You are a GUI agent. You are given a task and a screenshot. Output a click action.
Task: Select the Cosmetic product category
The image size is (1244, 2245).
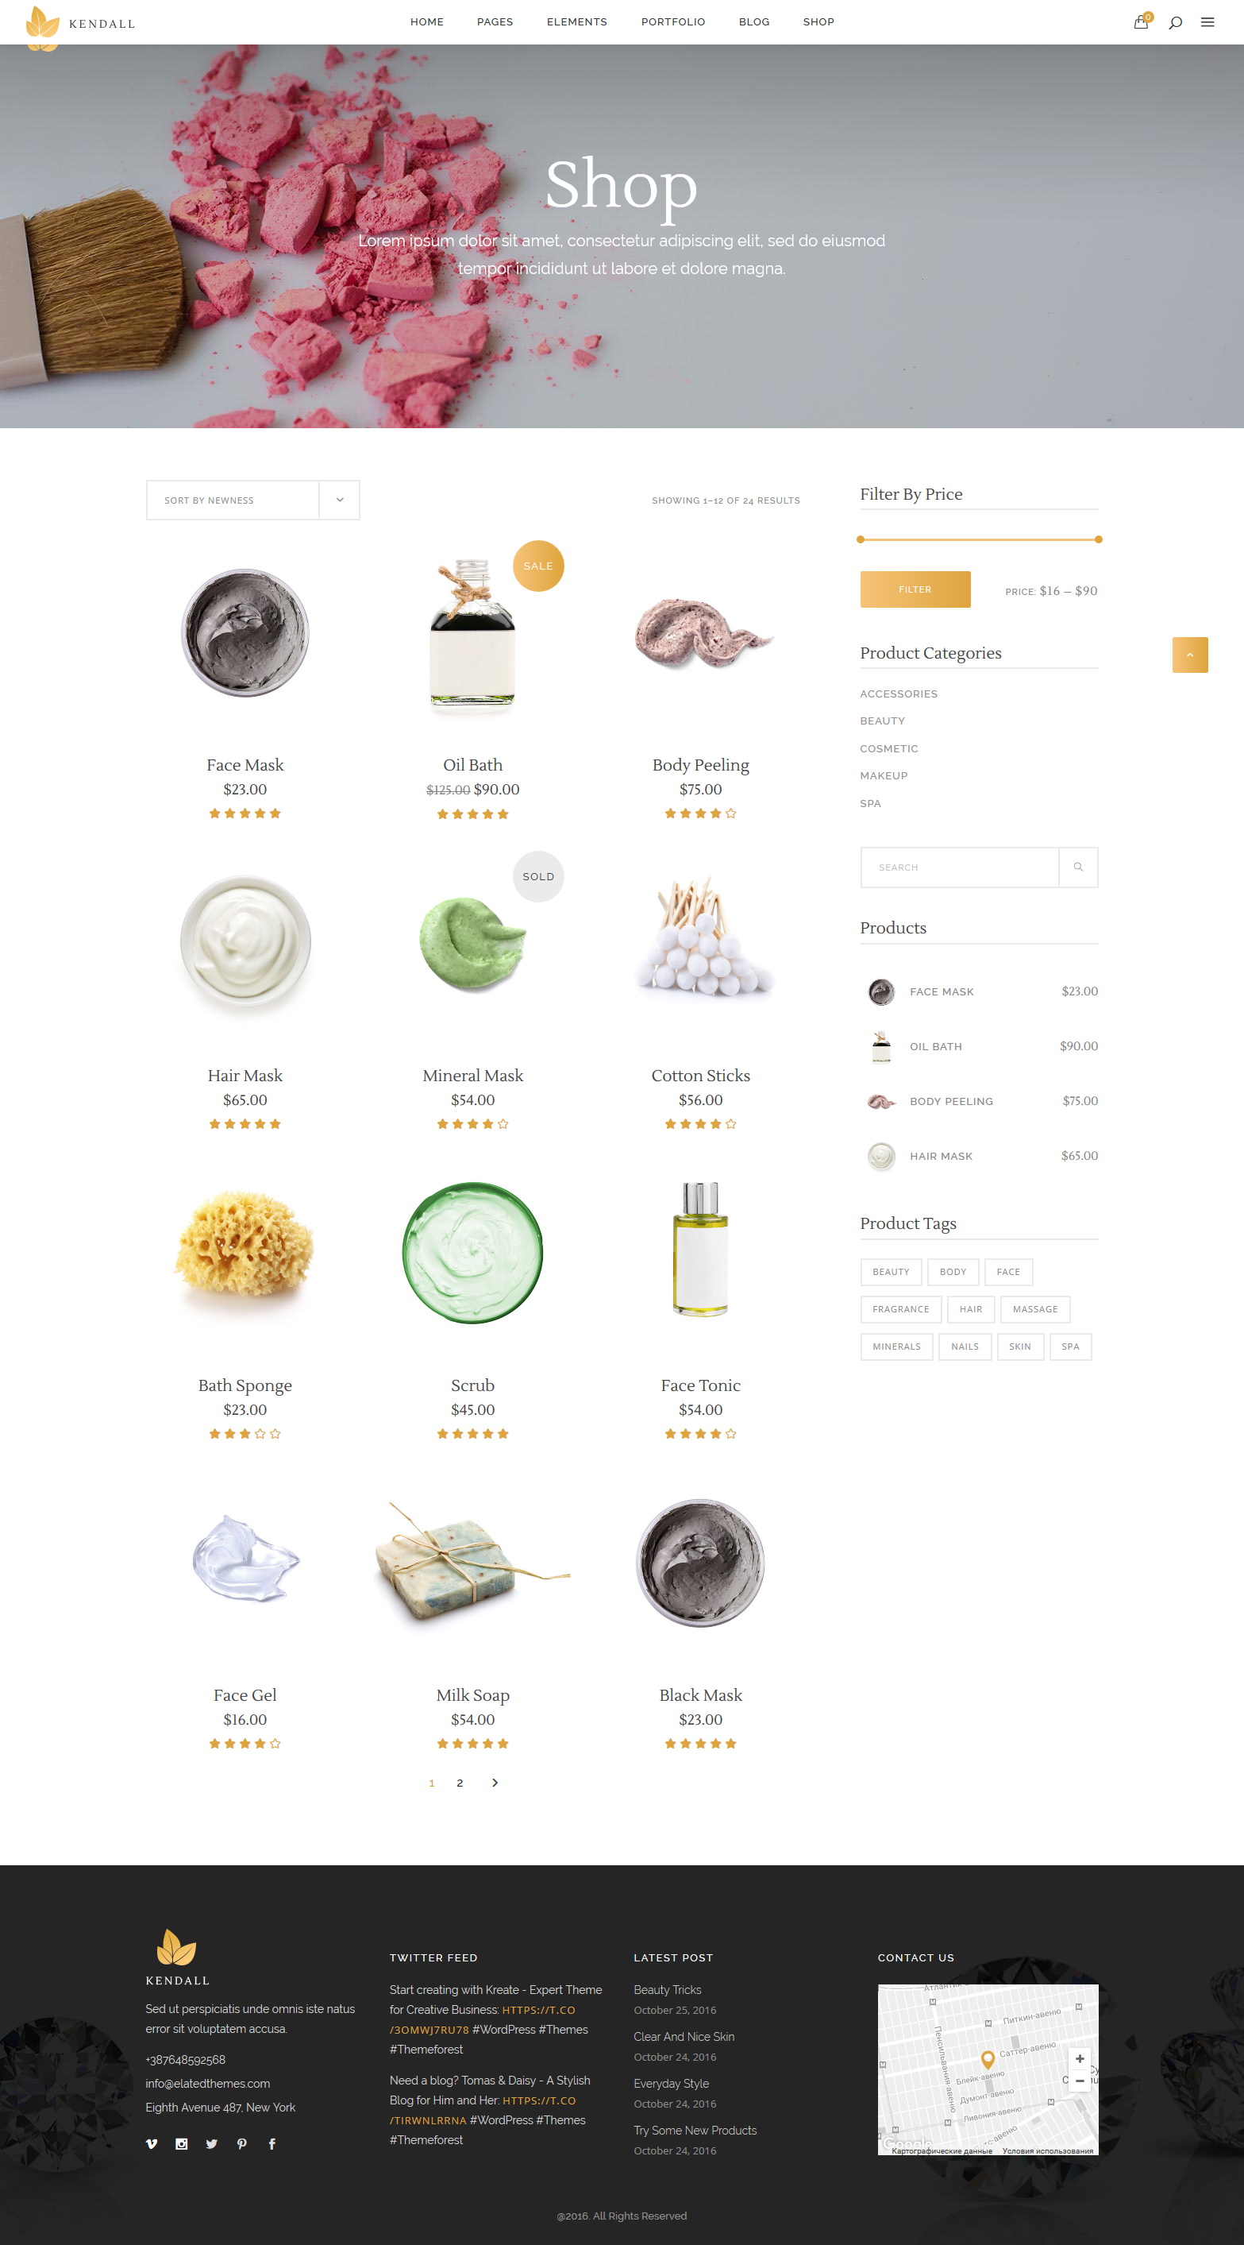coord(888,748)
